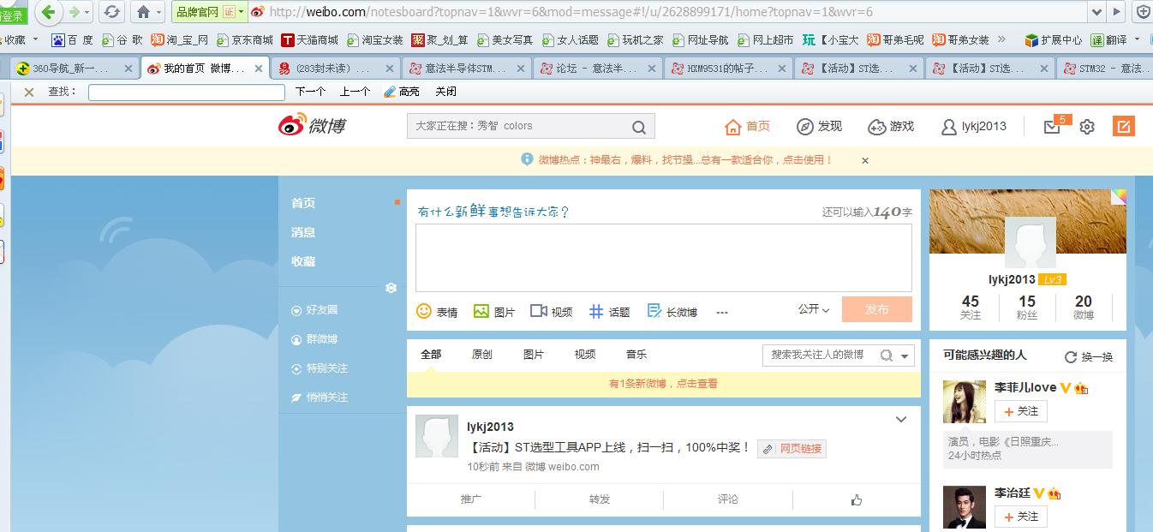Switch to the 360导航 browser tab
Image resolution: width=1153 pixels, height=532 pixels.
coord(74,69)
